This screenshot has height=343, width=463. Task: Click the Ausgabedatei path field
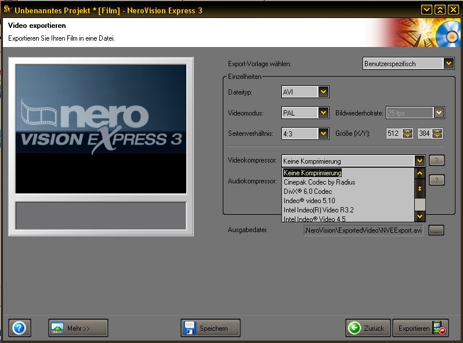[363, 230]
